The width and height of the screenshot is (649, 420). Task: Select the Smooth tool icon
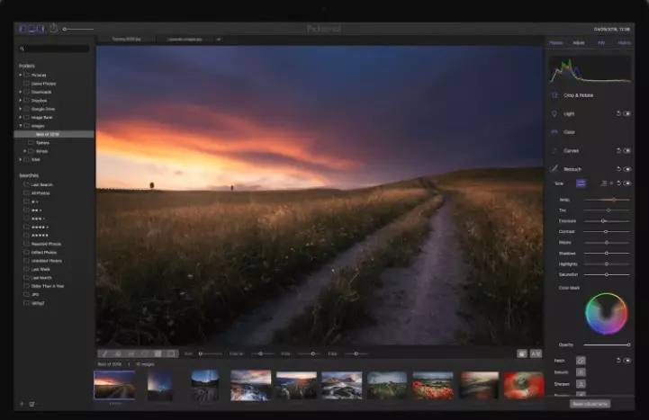point(581,372)
